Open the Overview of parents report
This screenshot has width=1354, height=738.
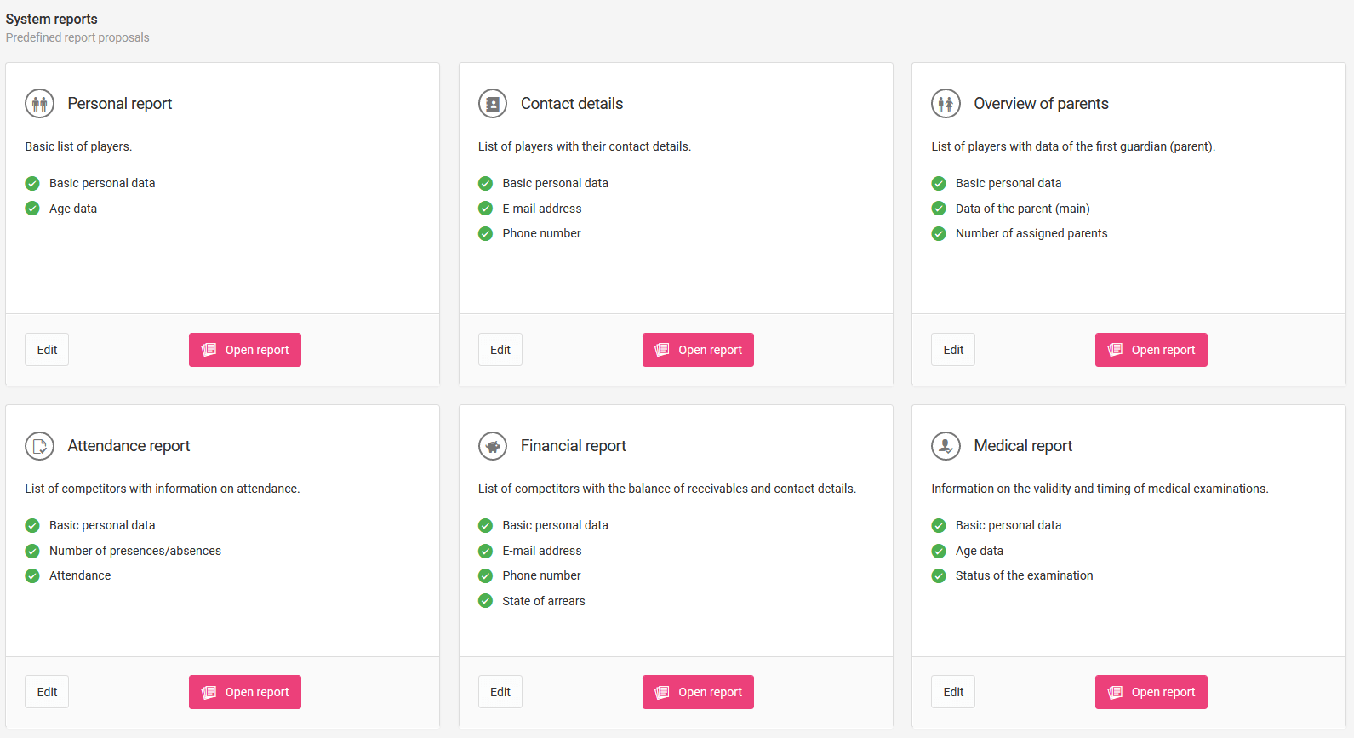tap(1151, 350)
